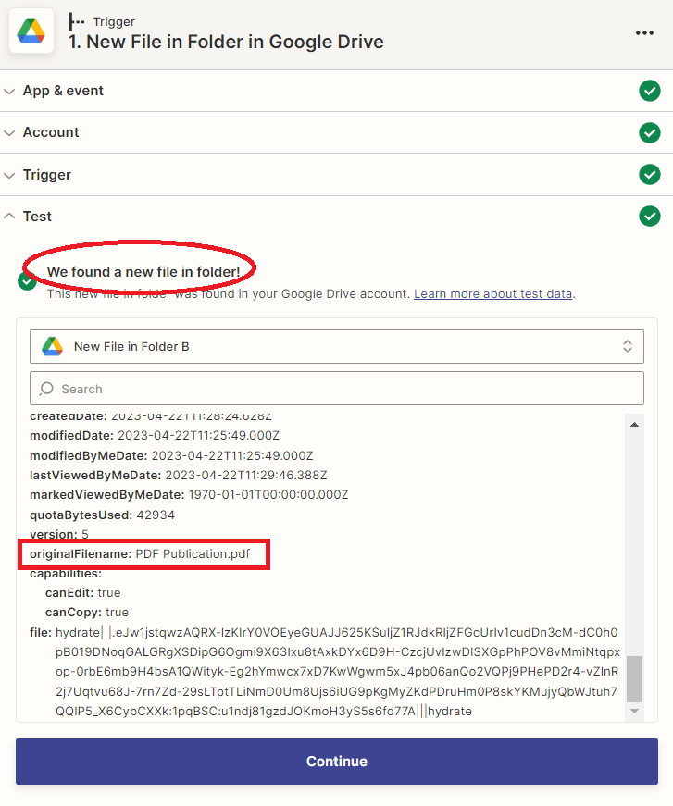This screenshot has width=673, height=806.
Task: Click the success checkmark next to found message
Action: (x=28, y=281)
